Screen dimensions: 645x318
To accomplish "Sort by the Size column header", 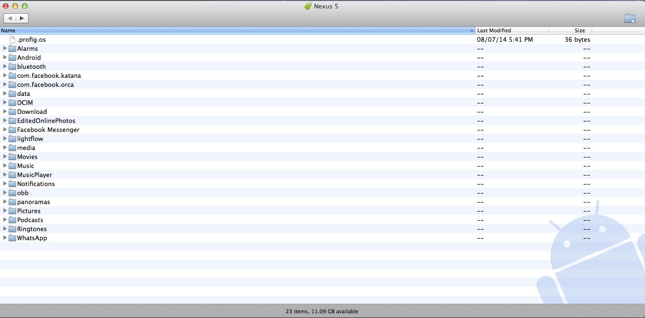I will coord(570,30).
